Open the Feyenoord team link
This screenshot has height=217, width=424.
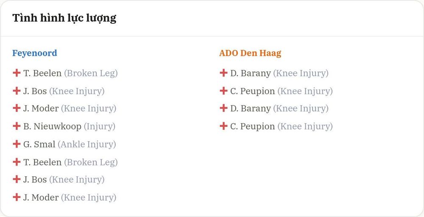[35, 53]
